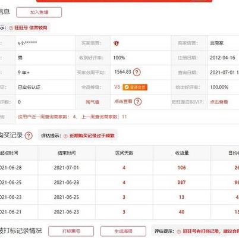This screenshot has width=239, height=238.
Task: Click the buyer credit badge icon
Action: (x=117, y=43)
